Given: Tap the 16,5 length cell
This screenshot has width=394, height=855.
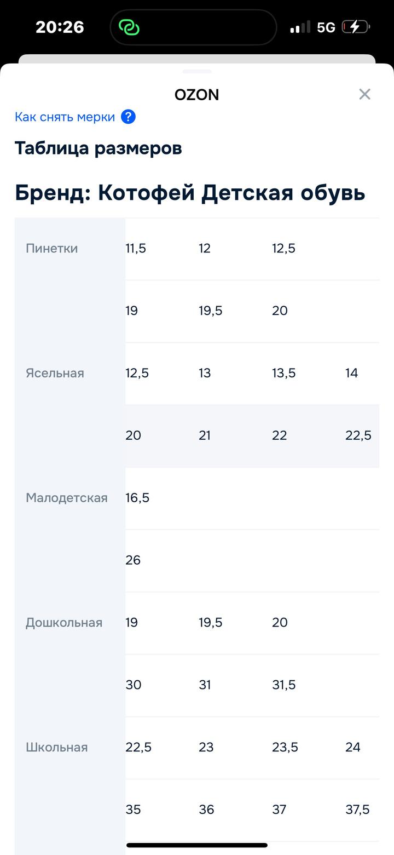Looking at the screenshot, I should click(x=137, y=498).
